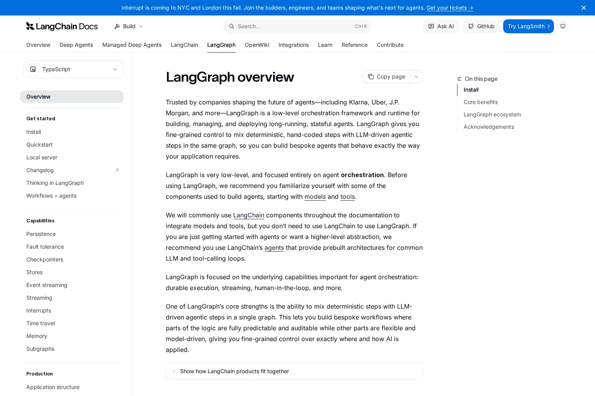Open Thinking in LangGraph page
This screenshot has height=396, width=595.
(55, 183)
